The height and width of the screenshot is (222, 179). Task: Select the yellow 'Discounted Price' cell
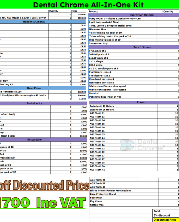click(166, 220)
